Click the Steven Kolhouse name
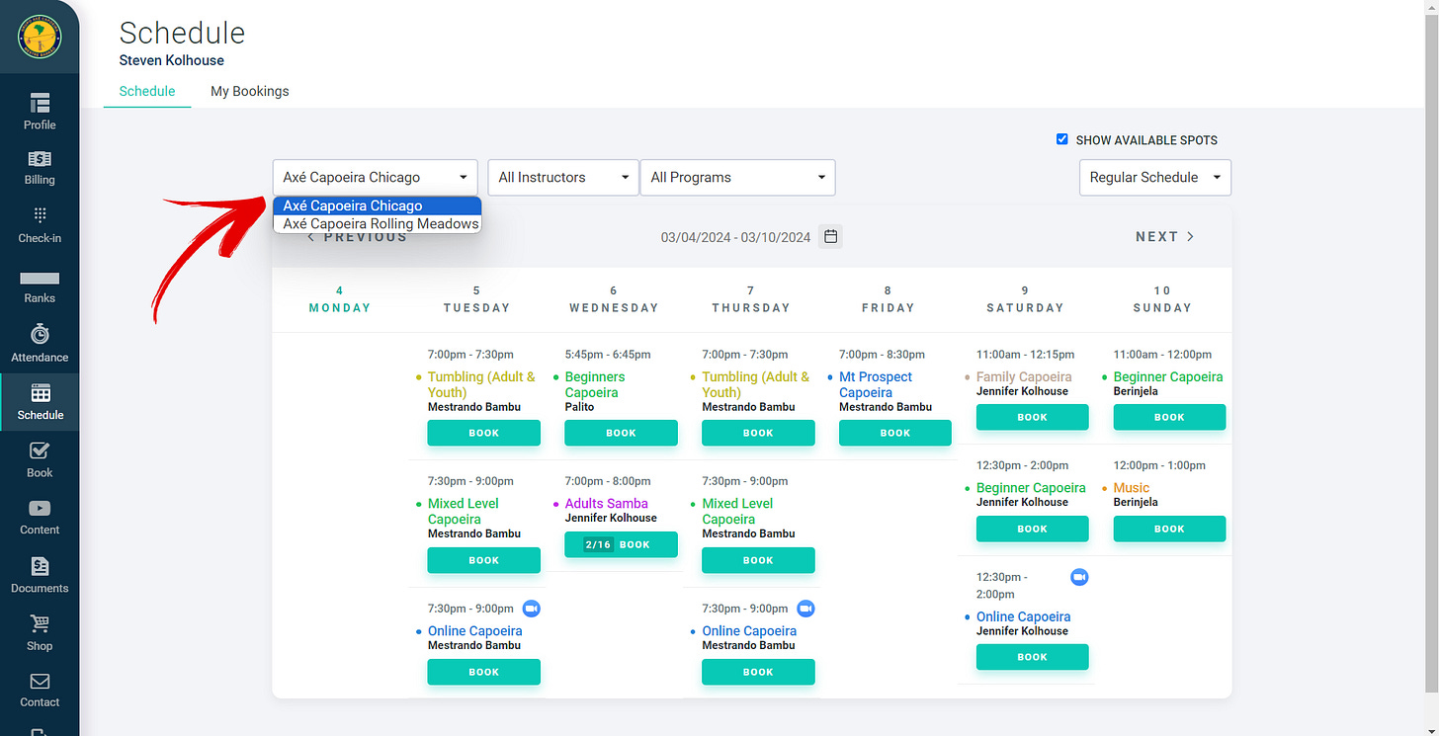The height and width of the screenshot is (736, 1439). (x=172, y=60)
